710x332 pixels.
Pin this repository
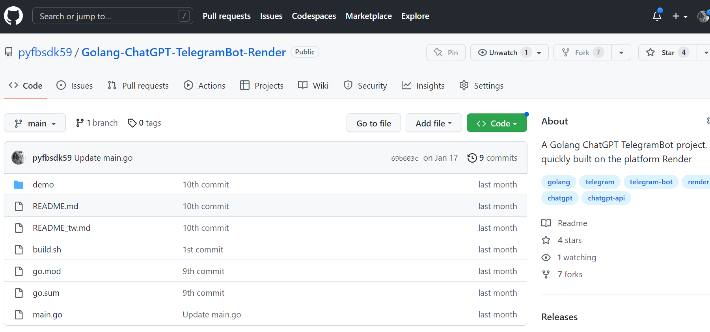(x=446, y=52)
